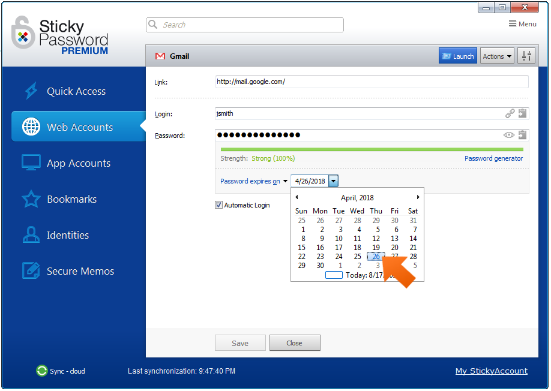Click the 4/26/2018 expiry date field
This screenshot has width=551, height=391.
(x=310, y=181)
